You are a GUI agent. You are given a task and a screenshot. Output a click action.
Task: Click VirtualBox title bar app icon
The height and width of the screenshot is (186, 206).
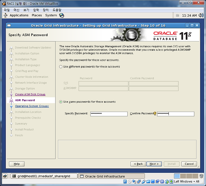coord(4,3)
